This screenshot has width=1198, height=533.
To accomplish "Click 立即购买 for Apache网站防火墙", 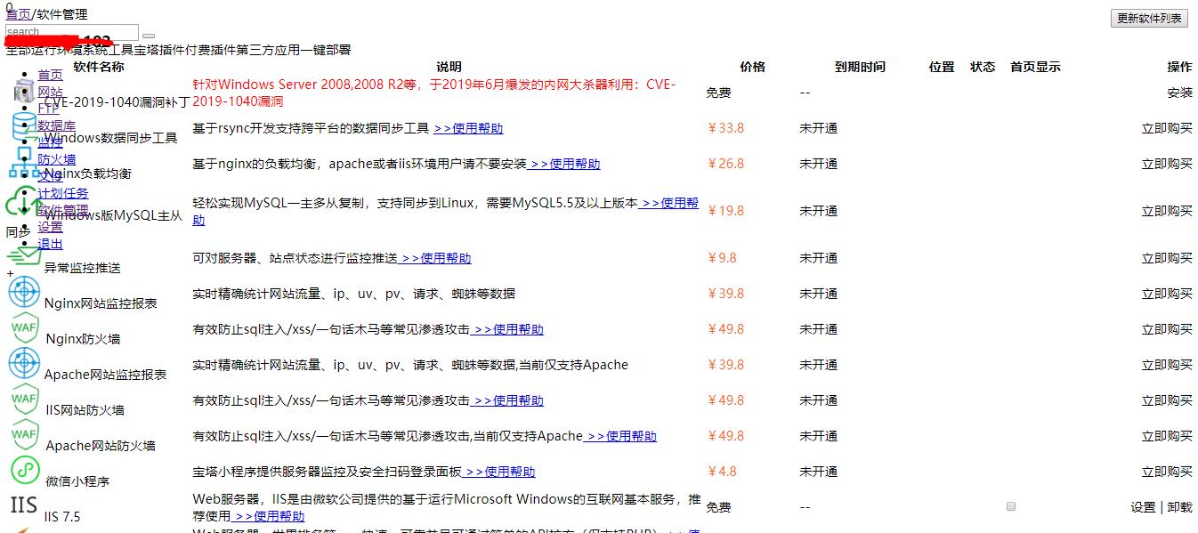I will (1167, 436).
